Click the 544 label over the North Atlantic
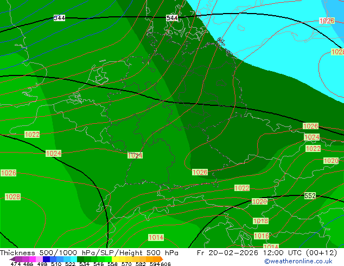 (x=59, y=18)
